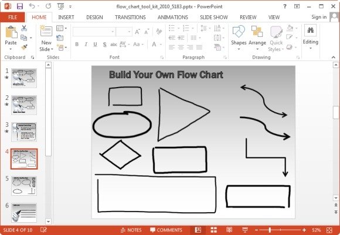The width and height of the screenshot is (340, 235).
Task: Open the Font Color dropdown arrow
Action: [161, 44]
